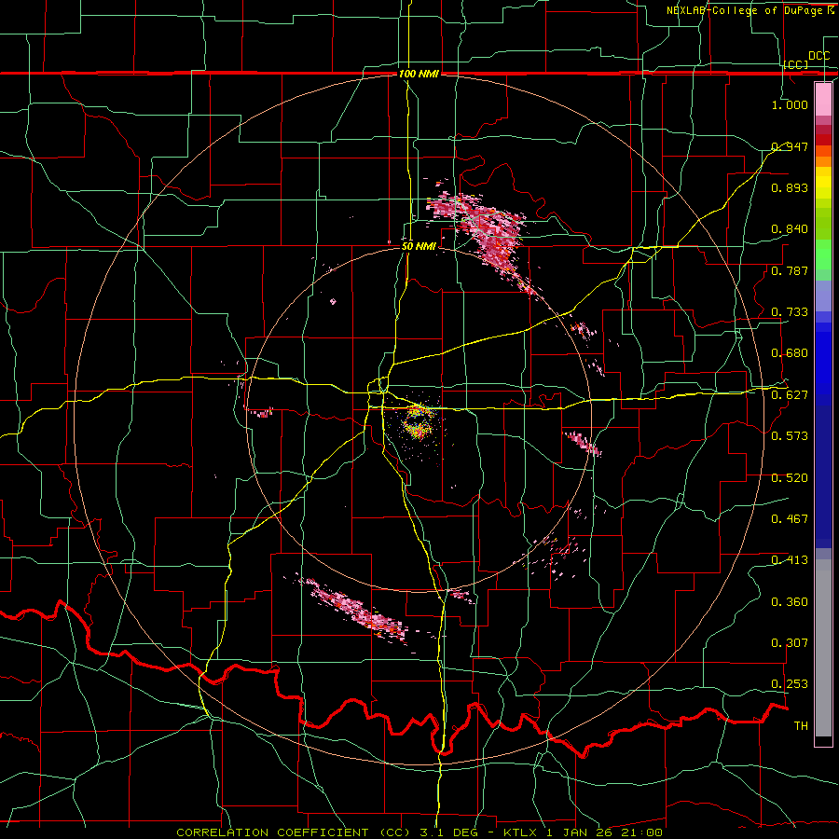Click the [CC] legend label

(x=796, y=64)
